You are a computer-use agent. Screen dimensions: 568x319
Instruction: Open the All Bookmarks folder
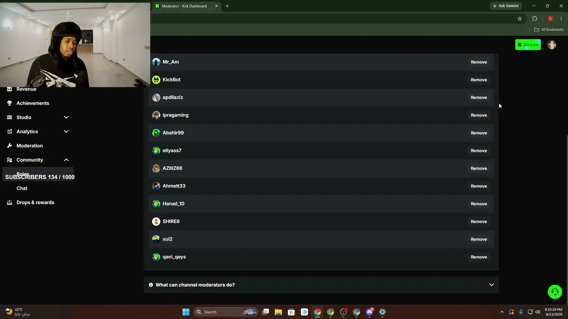pyautogui.click(x=549, y=30)
